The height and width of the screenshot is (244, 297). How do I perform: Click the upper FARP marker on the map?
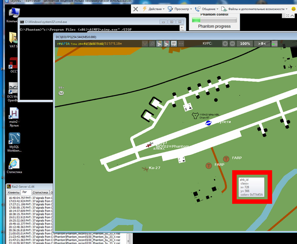click(226, 159)
